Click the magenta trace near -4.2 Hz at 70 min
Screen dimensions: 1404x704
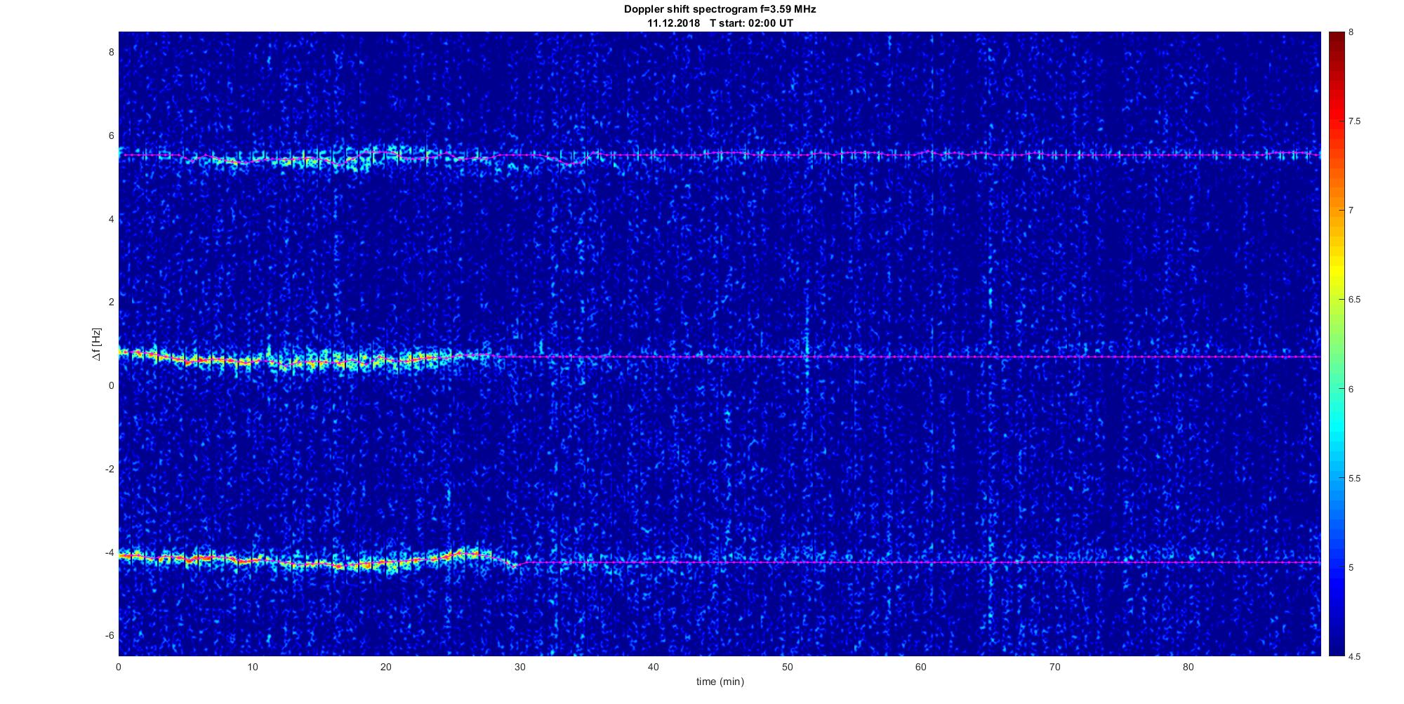click(x=1054, y=562)
